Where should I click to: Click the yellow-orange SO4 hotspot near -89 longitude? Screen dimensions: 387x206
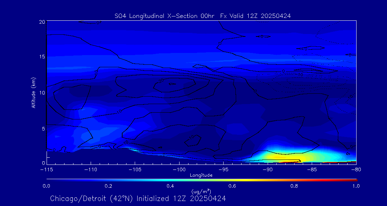[x=278, y=157]
